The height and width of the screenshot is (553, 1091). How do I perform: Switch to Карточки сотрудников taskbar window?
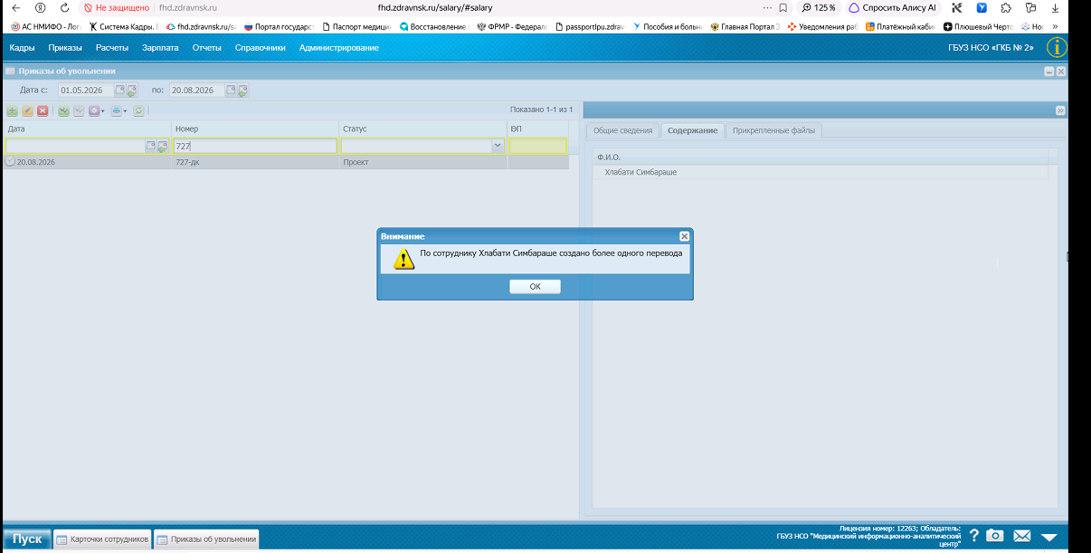102,539
